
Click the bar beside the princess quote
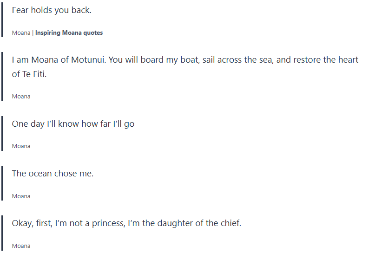[2, 233]
